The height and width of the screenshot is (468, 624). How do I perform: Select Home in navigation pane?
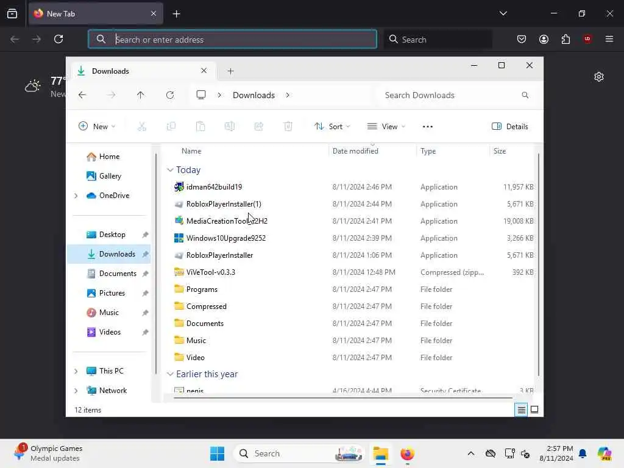point(103,157)
